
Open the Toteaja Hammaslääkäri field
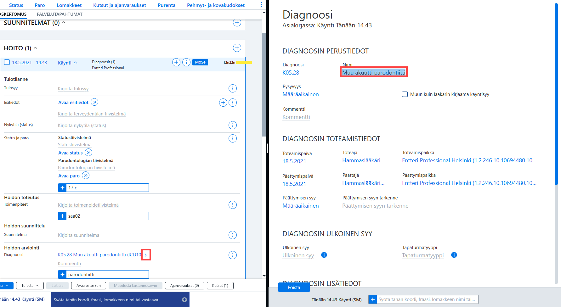(363, 160)
